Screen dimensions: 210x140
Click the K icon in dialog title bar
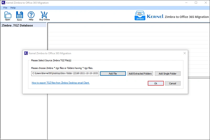pos(26,53)
